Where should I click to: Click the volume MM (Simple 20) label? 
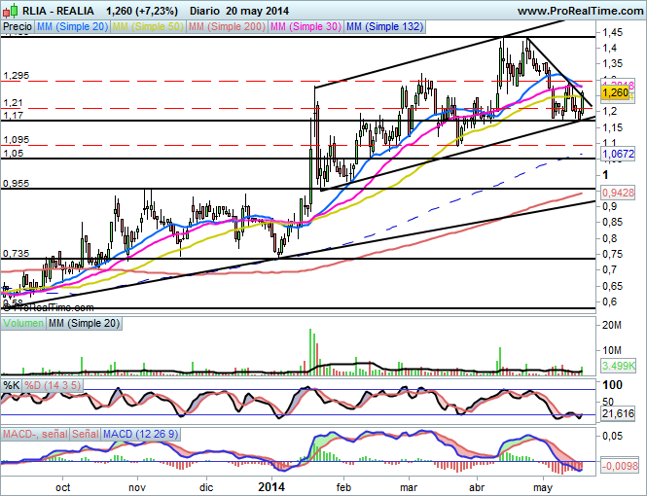pyautogui.click(x=85, y=322)
